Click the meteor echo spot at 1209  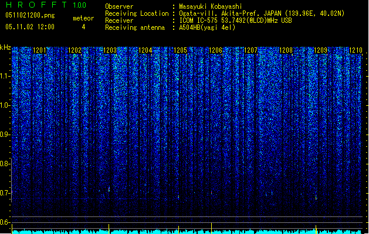(316, 198)
